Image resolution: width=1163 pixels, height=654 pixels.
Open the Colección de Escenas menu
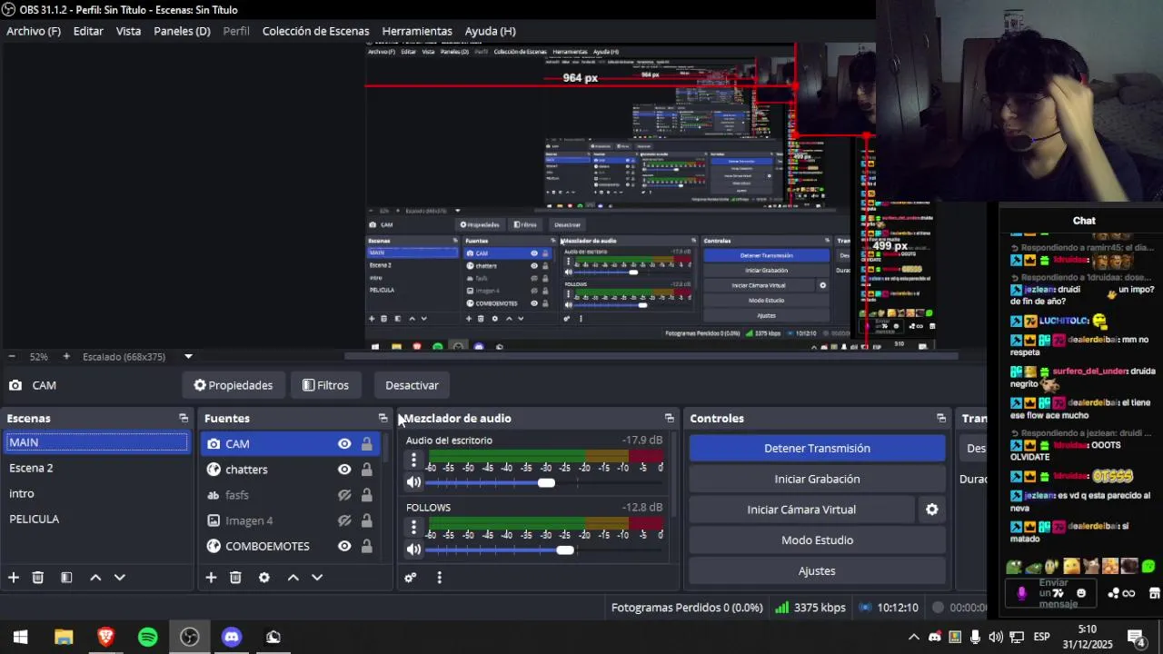click(x=315, y=31)
